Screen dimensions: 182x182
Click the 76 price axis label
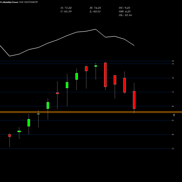pyautogui.click(x=173, y=78)
